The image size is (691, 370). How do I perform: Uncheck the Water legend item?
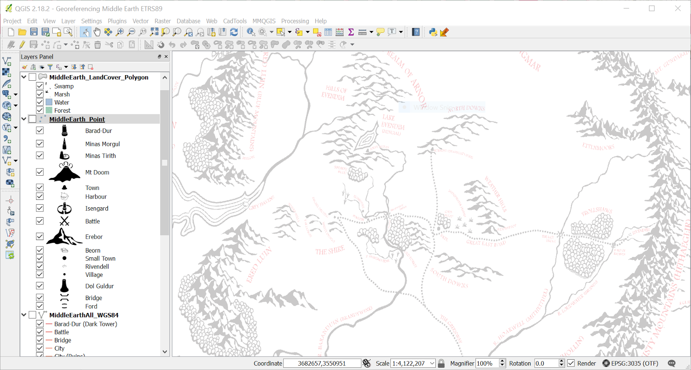pos(40,102)
